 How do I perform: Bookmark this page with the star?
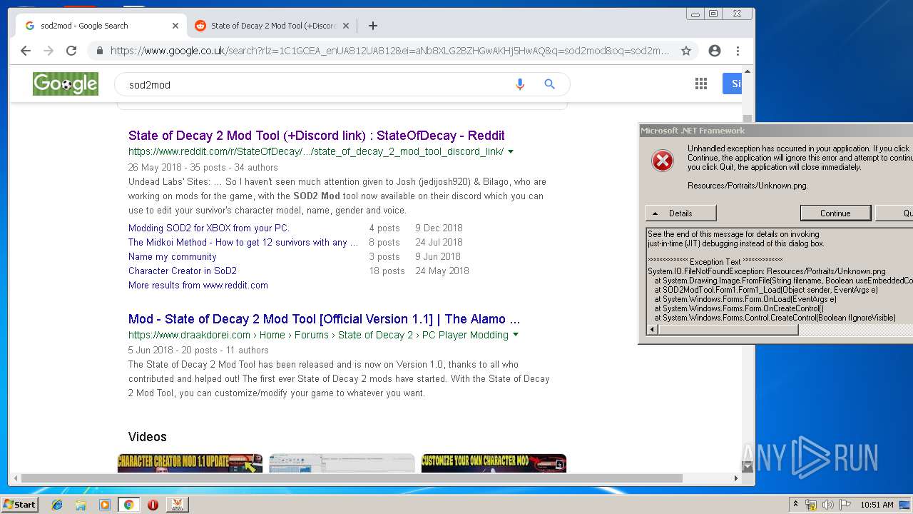click(686, 51)
